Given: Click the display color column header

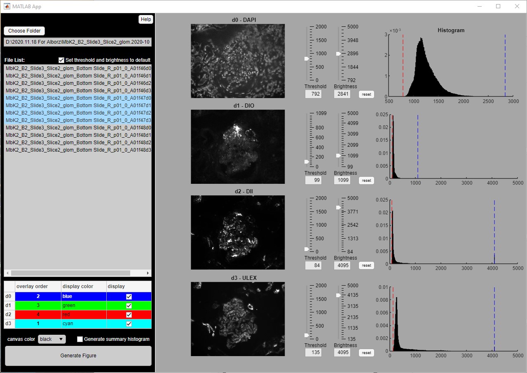Looking at the screenshot, I should click(x=84, y=286).
